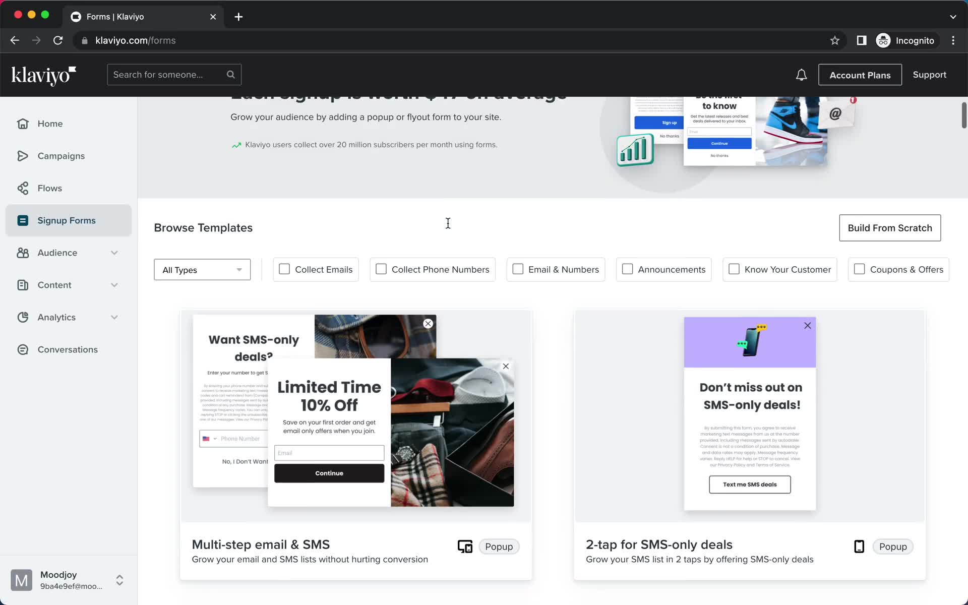Reload the page in the browser
968x605 pixels.
58,40
